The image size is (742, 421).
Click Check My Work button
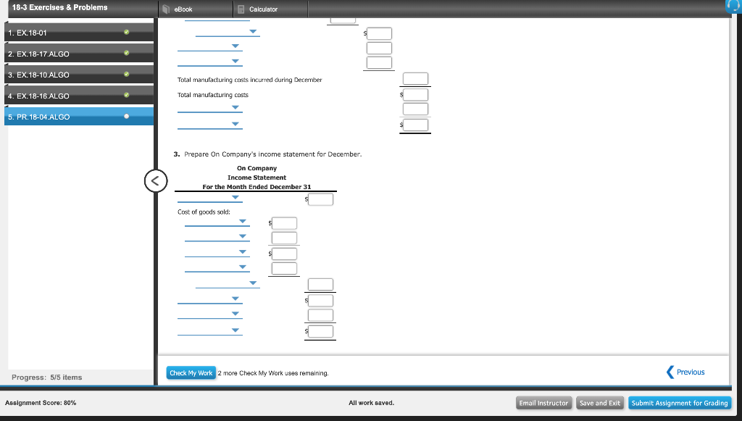click(191, 372)
